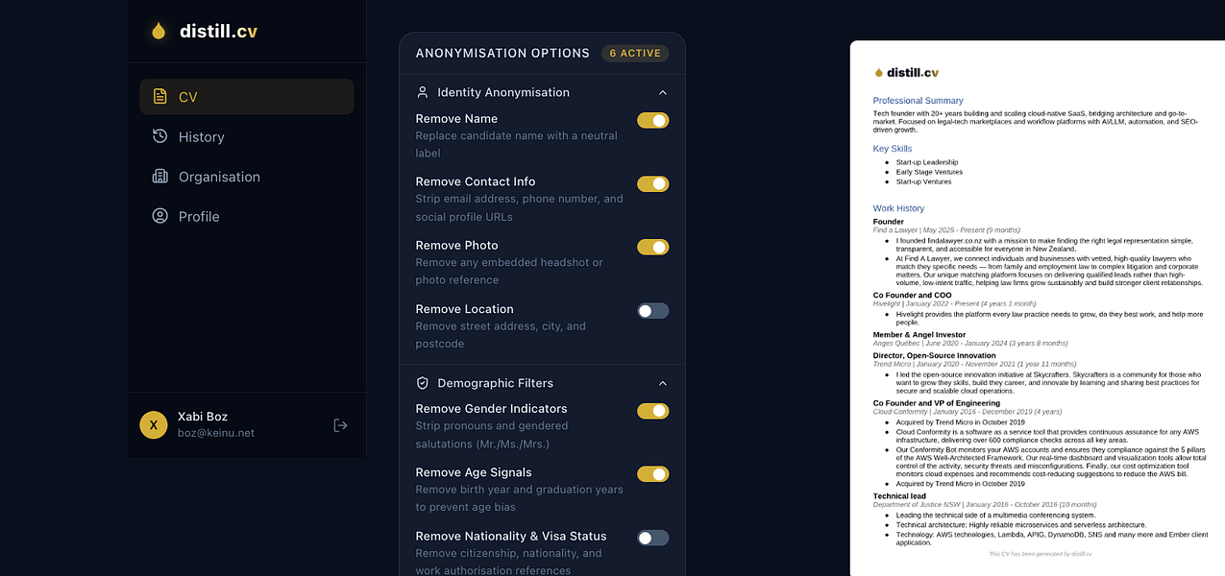Click the ANONYMISATION OPTIONS heading
Image resolution: width=1225 pixels, height=576 pixels.
coord(502,53)
